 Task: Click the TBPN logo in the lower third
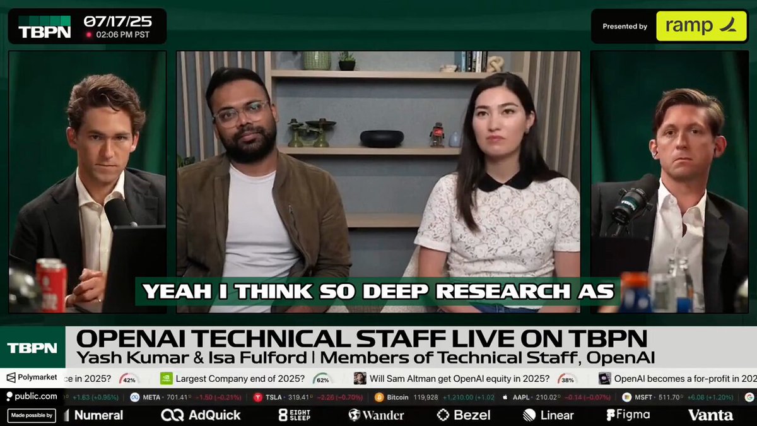(x=32, y=348)
